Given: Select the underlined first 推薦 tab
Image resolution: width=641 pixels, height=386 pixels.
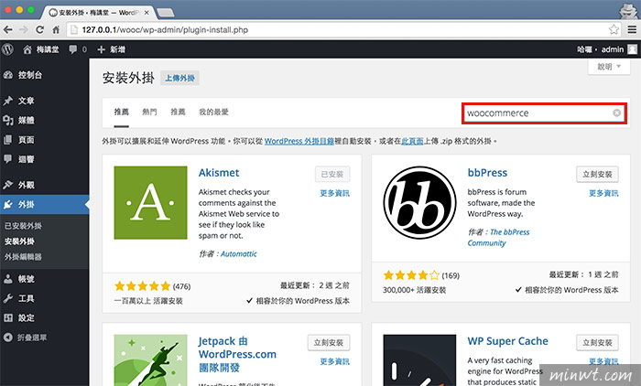Looking at the screenshot, I should tap(122, 112).
